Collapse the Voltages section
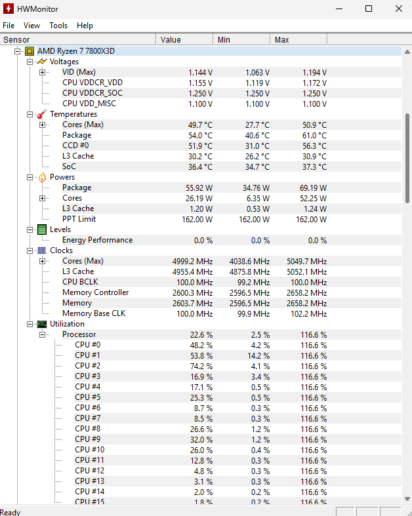 tap(30, 62)
